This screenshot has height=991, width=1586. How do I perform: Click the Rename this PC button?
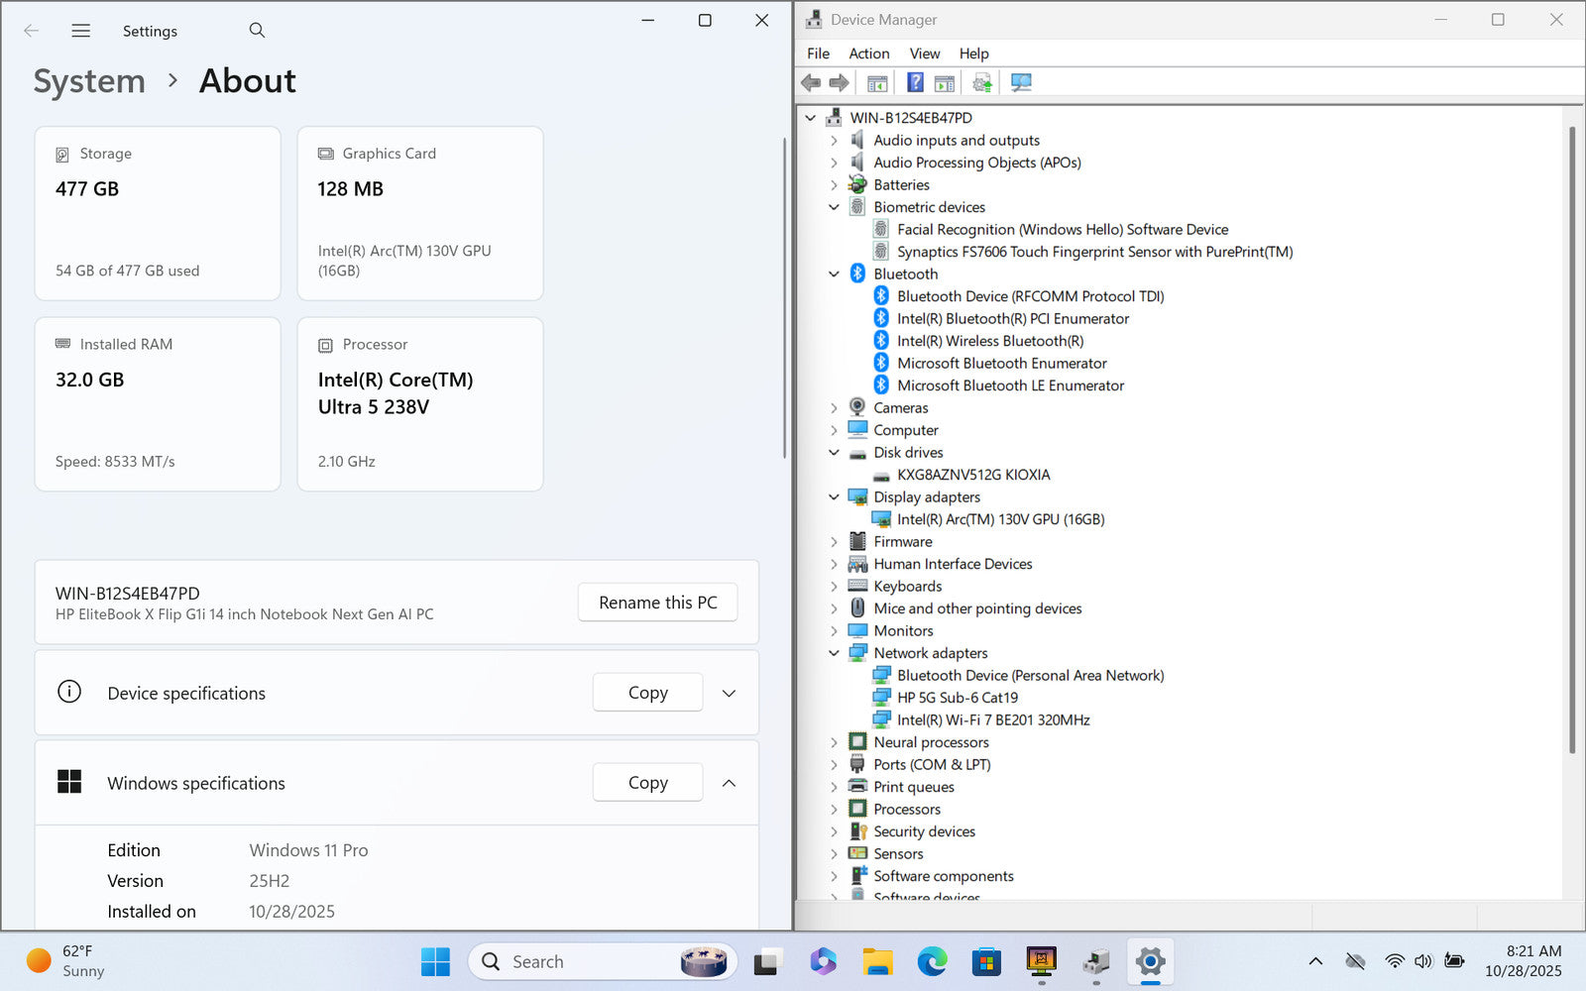pos(657,603)
